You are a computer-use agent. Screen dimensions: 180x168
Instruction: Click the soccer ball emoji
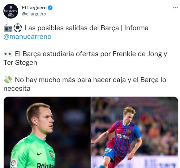coord(18,28)
